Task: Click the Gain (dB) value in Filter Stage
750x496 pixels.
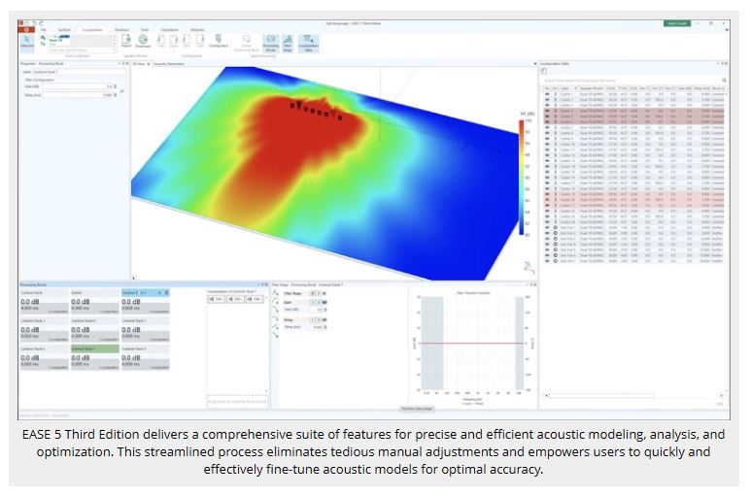Action: coord(317,310)
